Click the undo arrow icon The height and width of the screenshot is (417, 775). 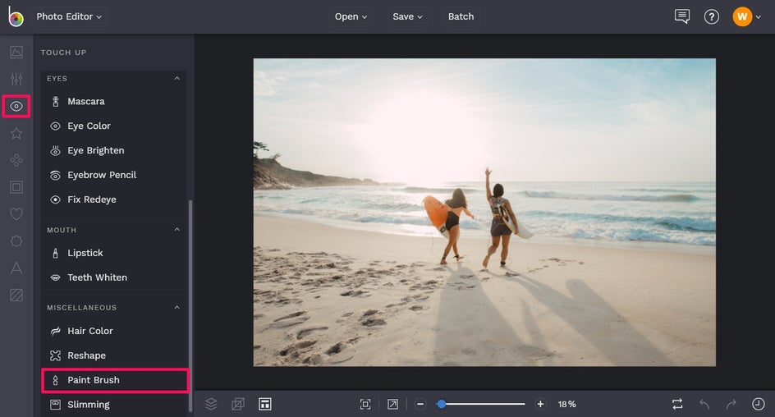(704, 404)
